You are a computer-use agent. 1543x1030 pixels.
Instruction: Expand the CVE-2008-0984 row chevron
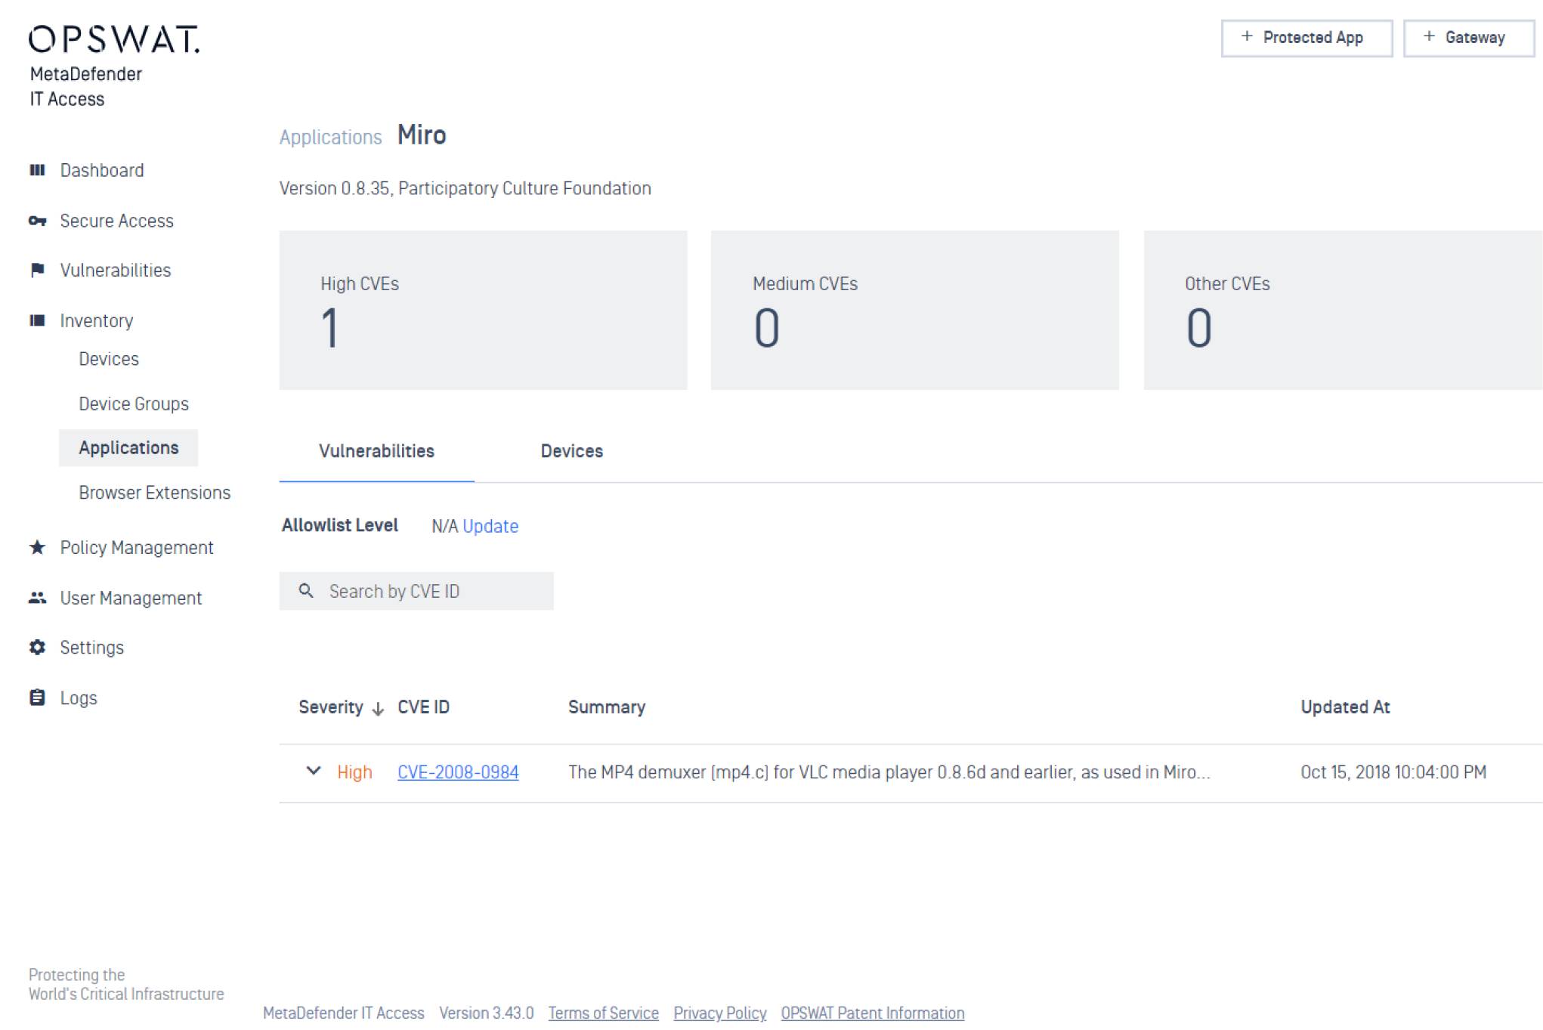(313, 771)
